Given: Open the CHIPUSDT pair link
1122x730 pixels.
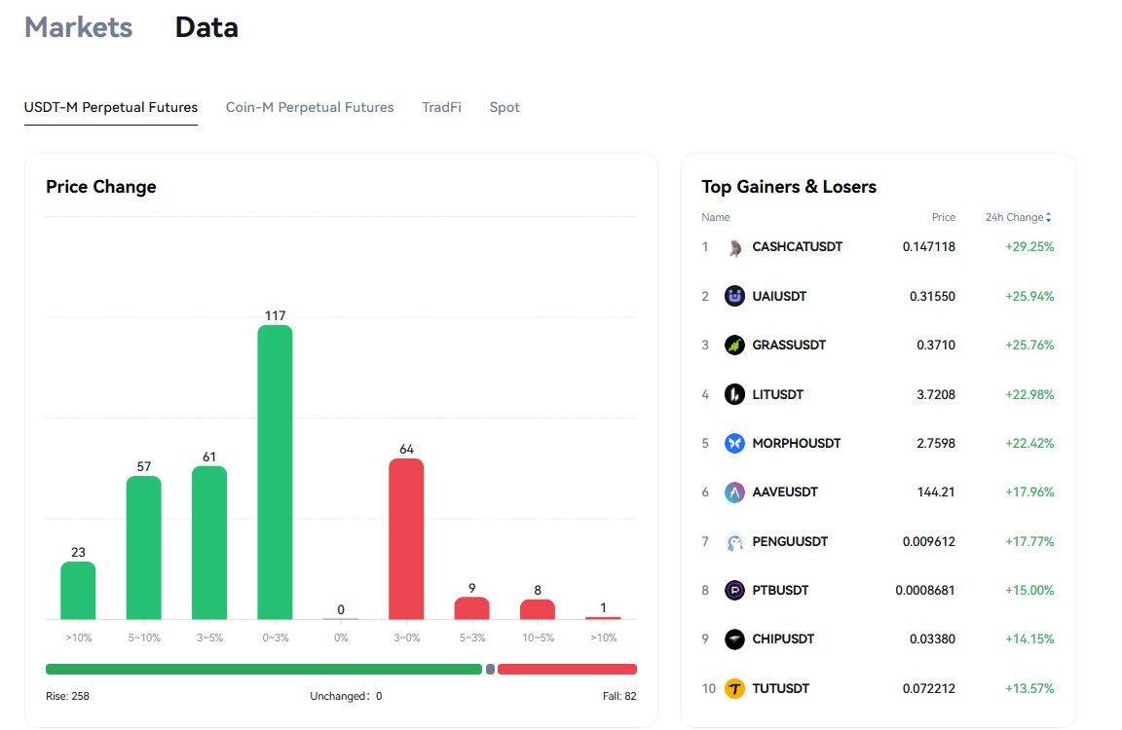Looking at the screenshot, I should (783, 639).
